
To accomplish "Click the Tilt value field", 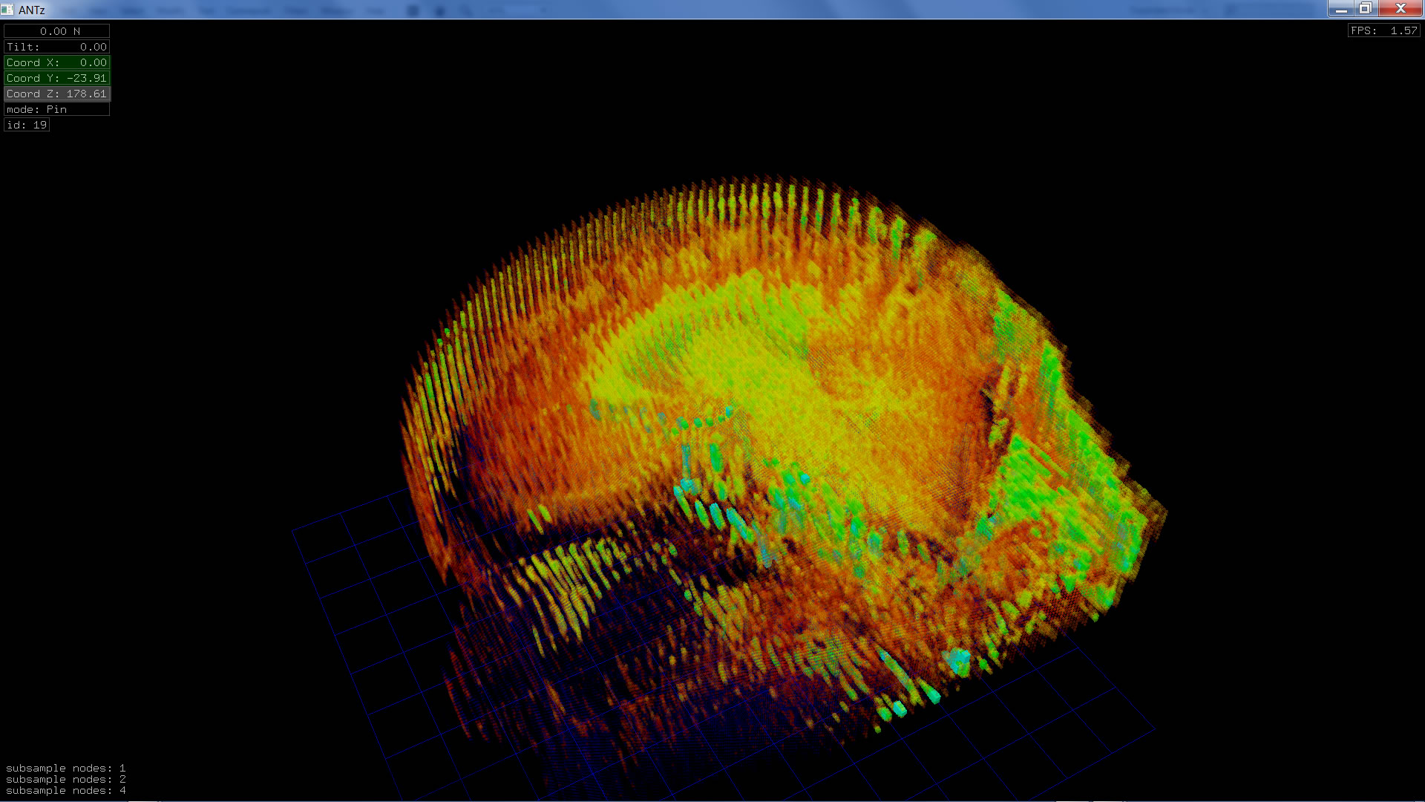I will click(x=57, y=47).
